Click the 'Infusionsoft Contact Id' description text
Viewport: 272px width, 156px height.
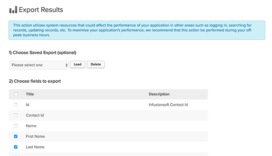(x=168, y=105)
